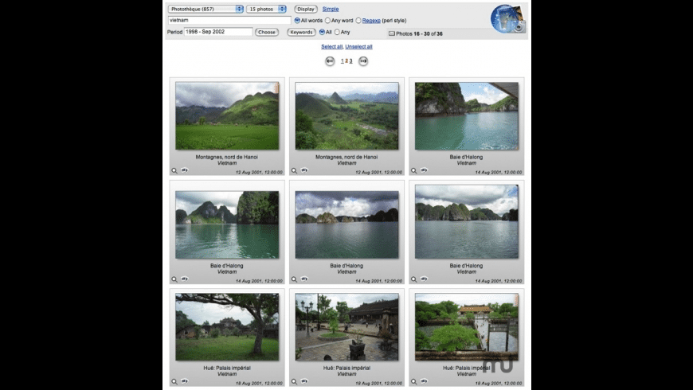Image resolution: width=693 pixels, height=390 pixels.
Task: Magnify the Baie d'Halong photo with the boat roof
Action: (x=413, y=170)
